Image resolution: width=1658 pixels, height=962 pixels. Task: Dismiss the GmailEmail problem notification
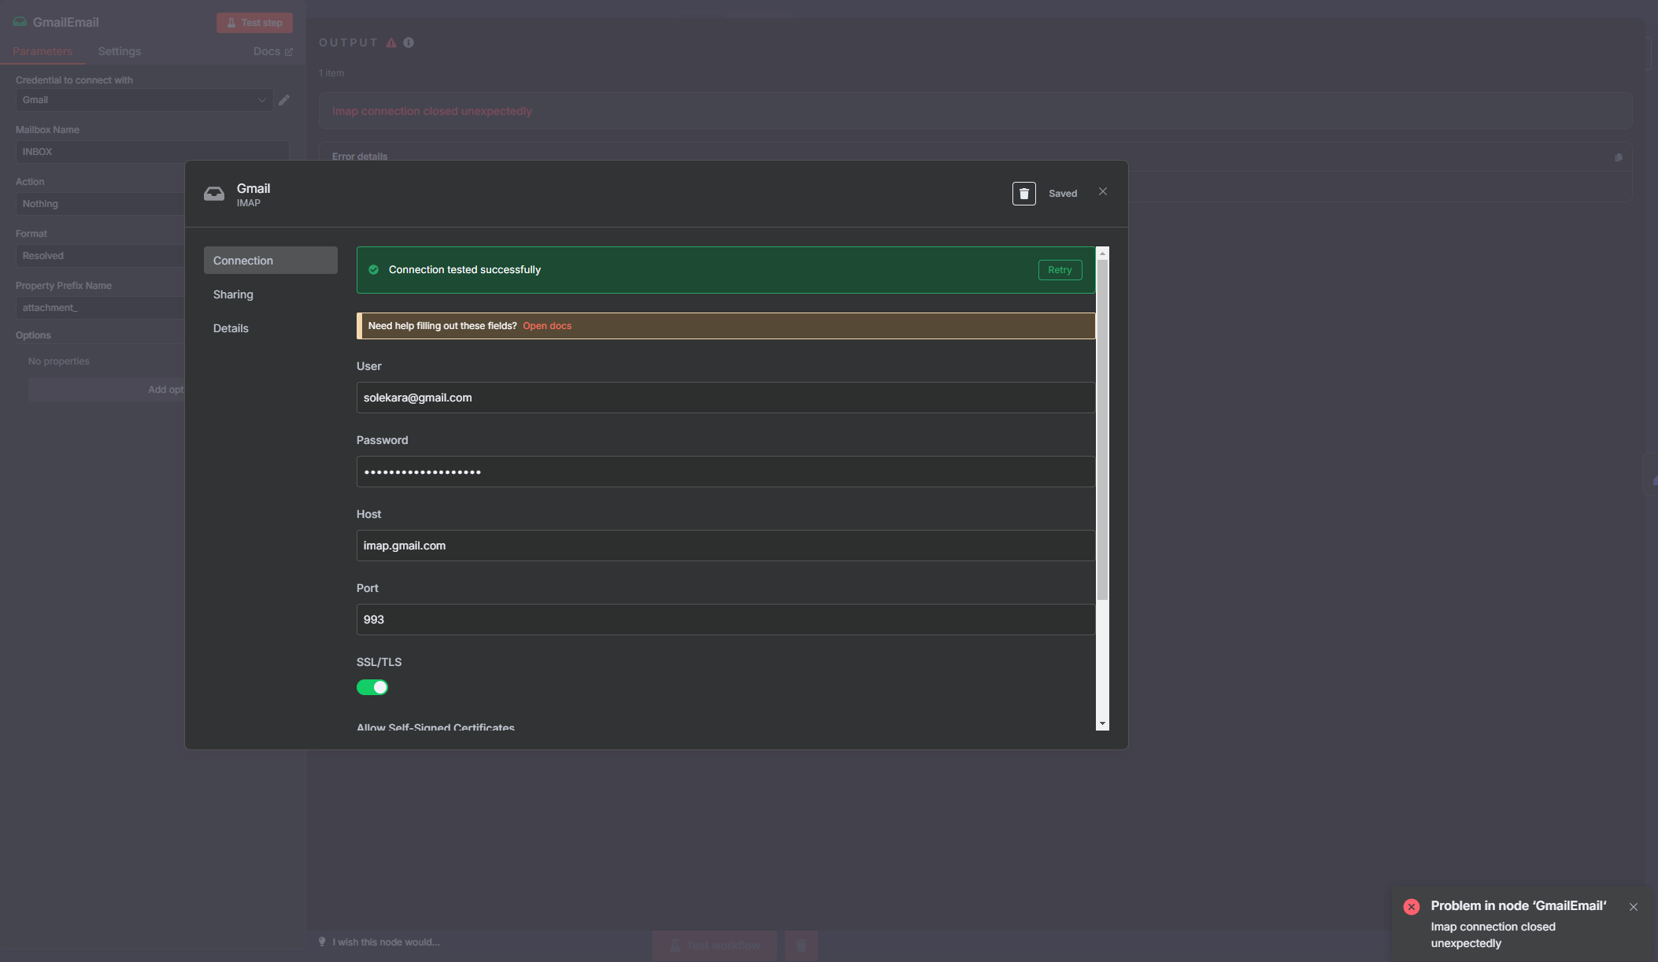click(x=1634, y=907)
